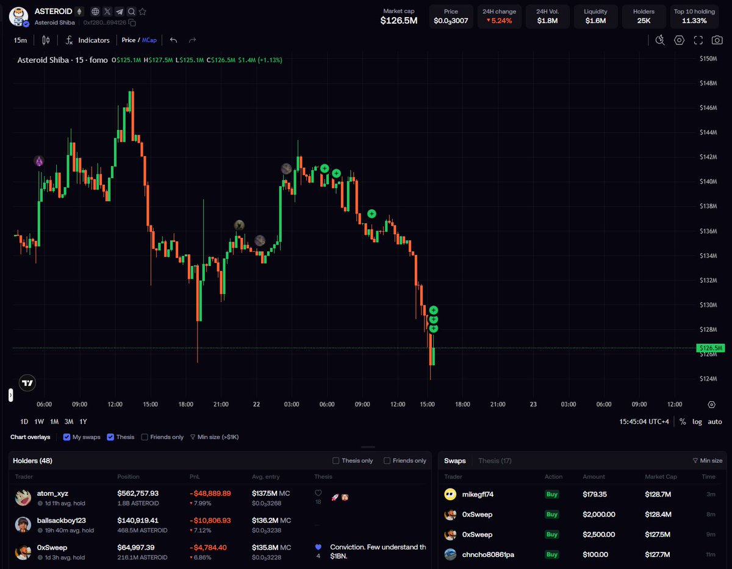732x569 pixels.
Task: Click the Market cap $126.5M stat
Action: click(x=399, y=16)
